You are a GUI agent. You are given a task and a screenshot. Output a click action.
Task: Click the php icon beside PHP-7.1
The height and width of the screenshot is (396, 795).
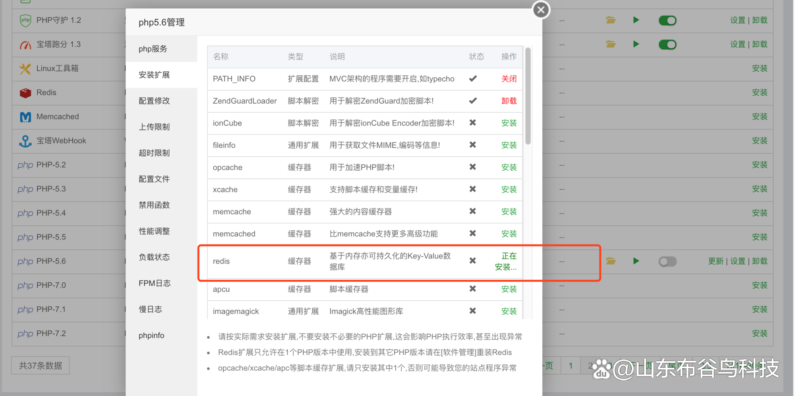[x=25, y=309]
